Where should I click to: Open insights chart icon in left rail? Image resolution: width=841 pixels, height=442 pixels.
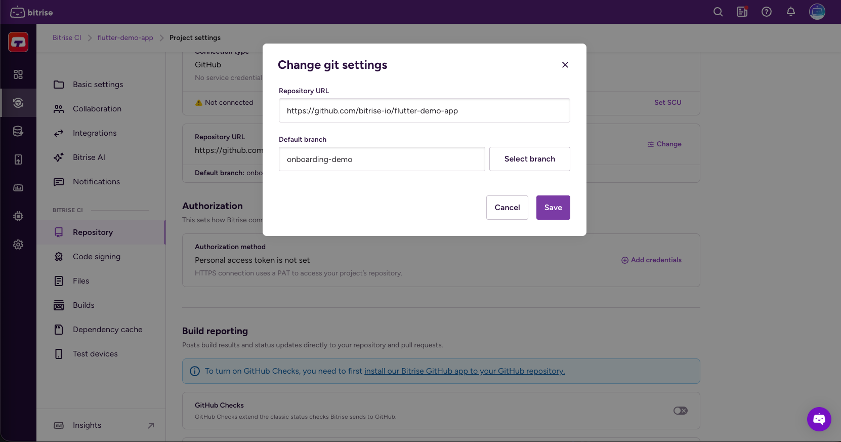click(x=18, y=188)
